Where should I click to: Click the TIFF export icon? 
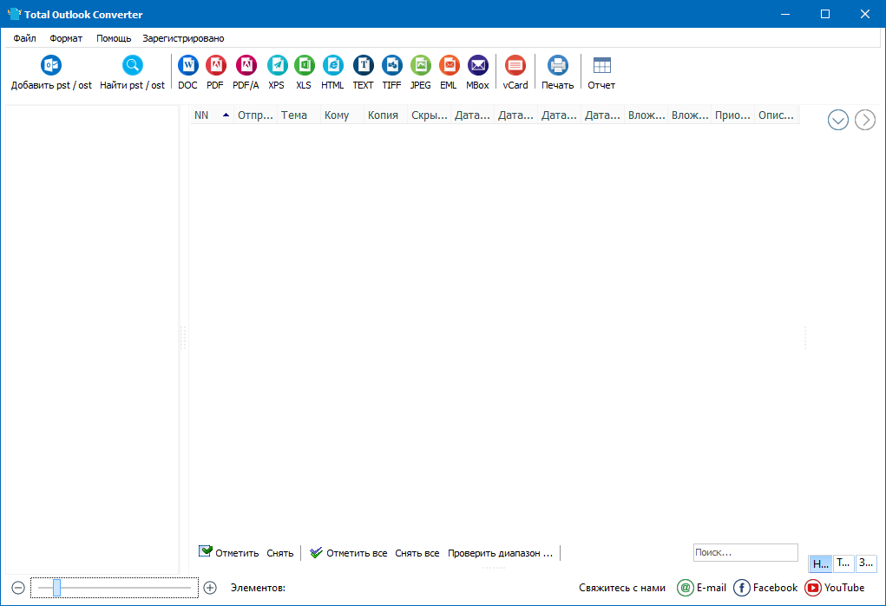[x=391, y=64]
